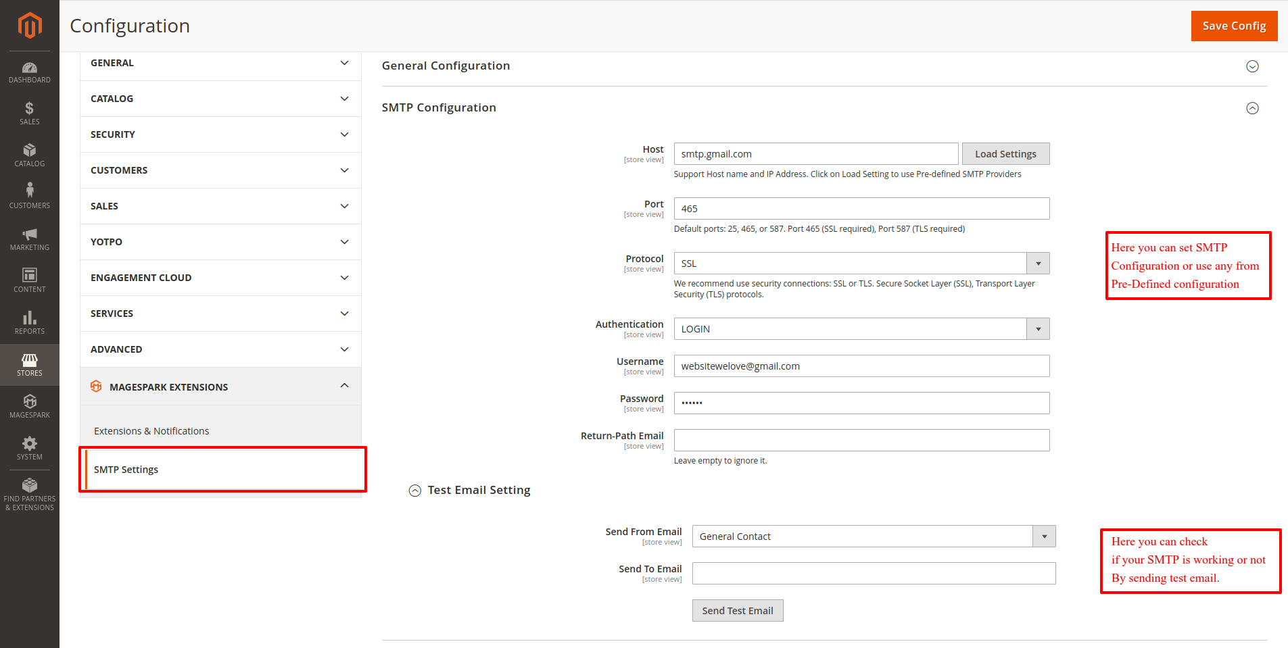The image size is (1288, 648).
Task: Click the Load Settings button
Action: coord(1005,154)
